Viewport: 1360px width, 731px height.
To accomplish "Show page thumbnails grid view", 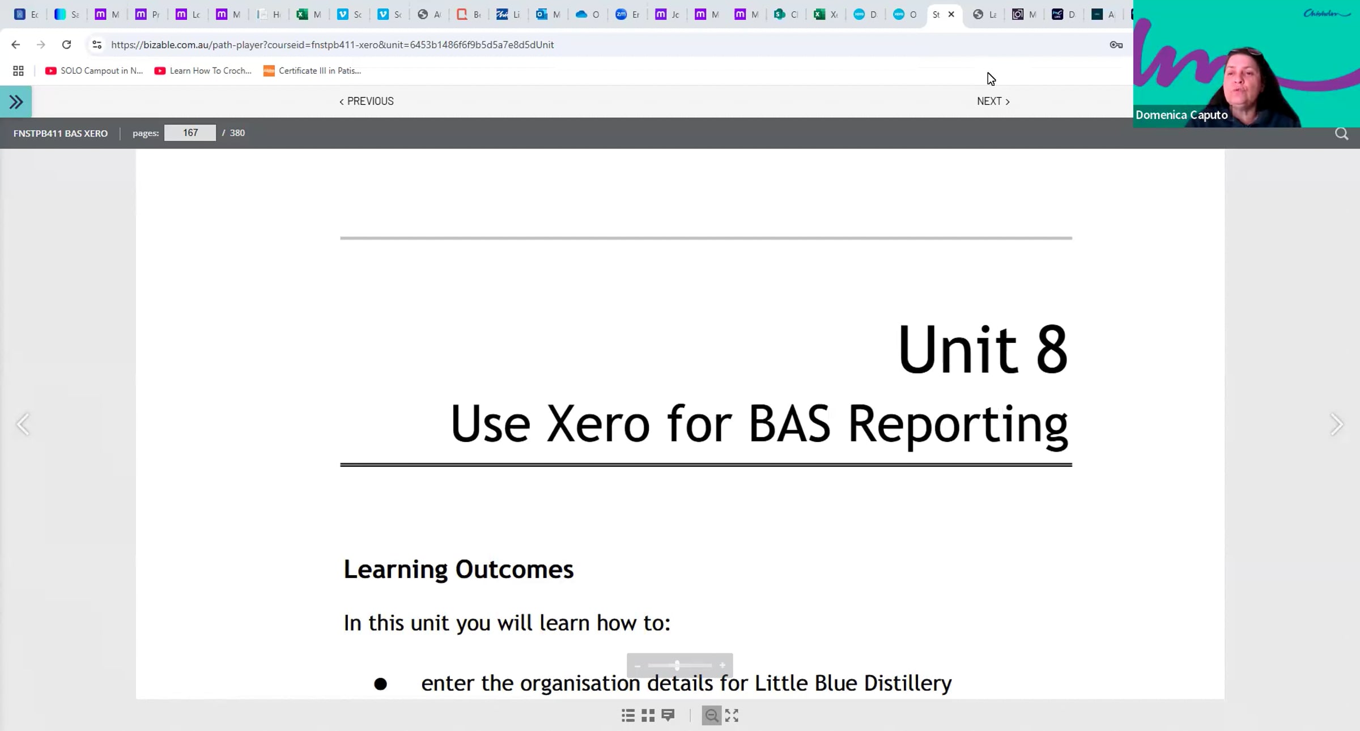I will tap(648, 716).
